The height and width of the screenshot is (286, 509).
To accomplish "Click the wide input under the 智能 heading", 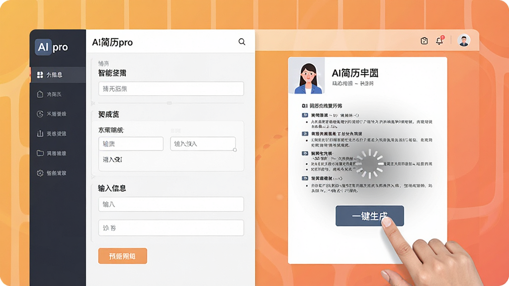I will (x=171, y=89).
